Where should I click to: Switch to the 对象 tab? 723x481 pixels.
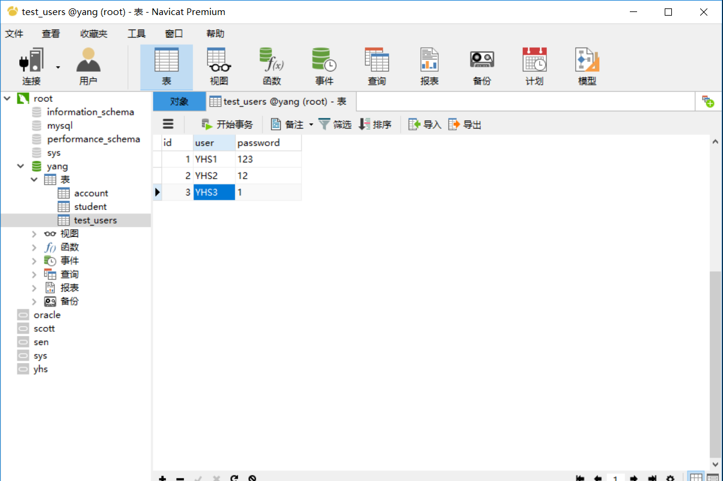pos(179,102)
